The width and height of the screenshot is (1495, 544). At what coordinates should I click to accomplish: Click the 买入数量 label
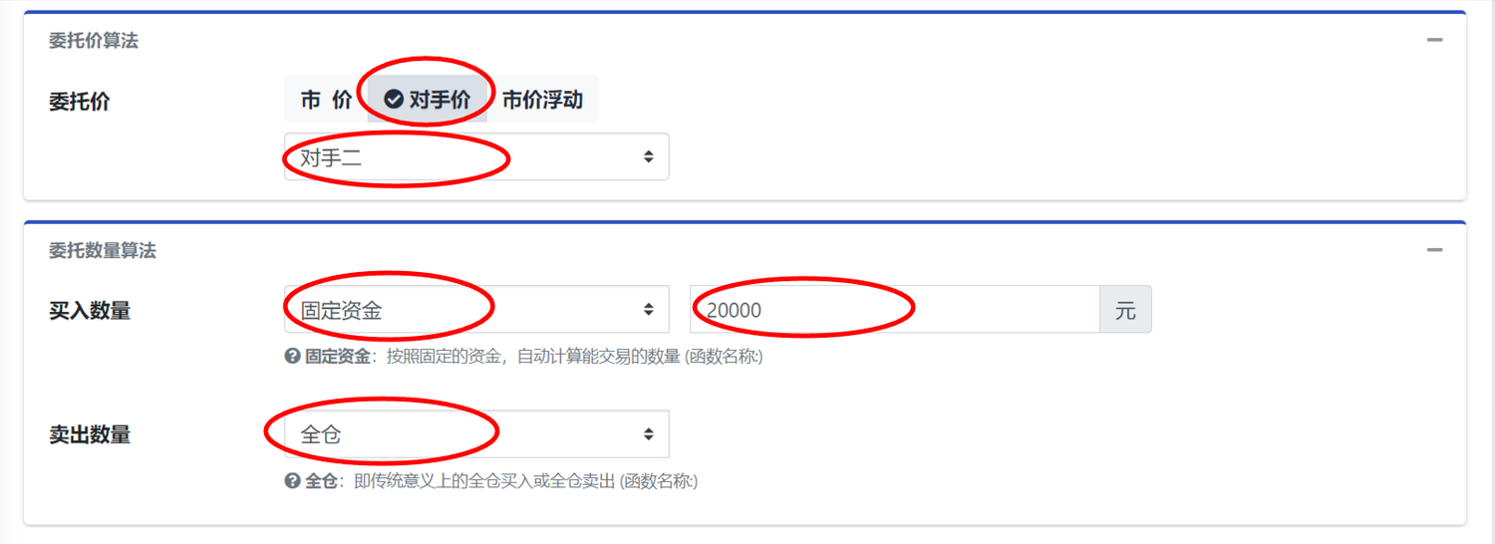click(90, 311)
